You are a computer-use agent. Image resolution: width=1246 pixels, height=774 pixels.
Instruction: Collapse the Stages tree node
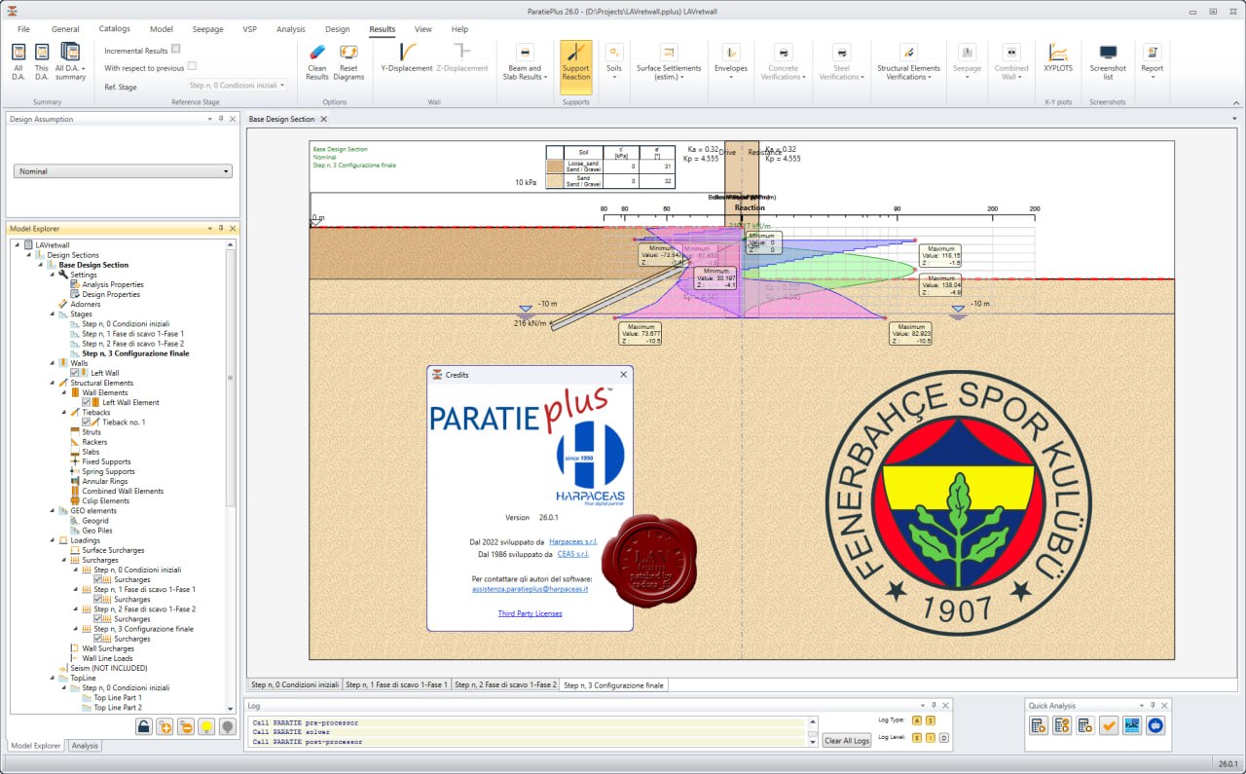coord(53,314)
